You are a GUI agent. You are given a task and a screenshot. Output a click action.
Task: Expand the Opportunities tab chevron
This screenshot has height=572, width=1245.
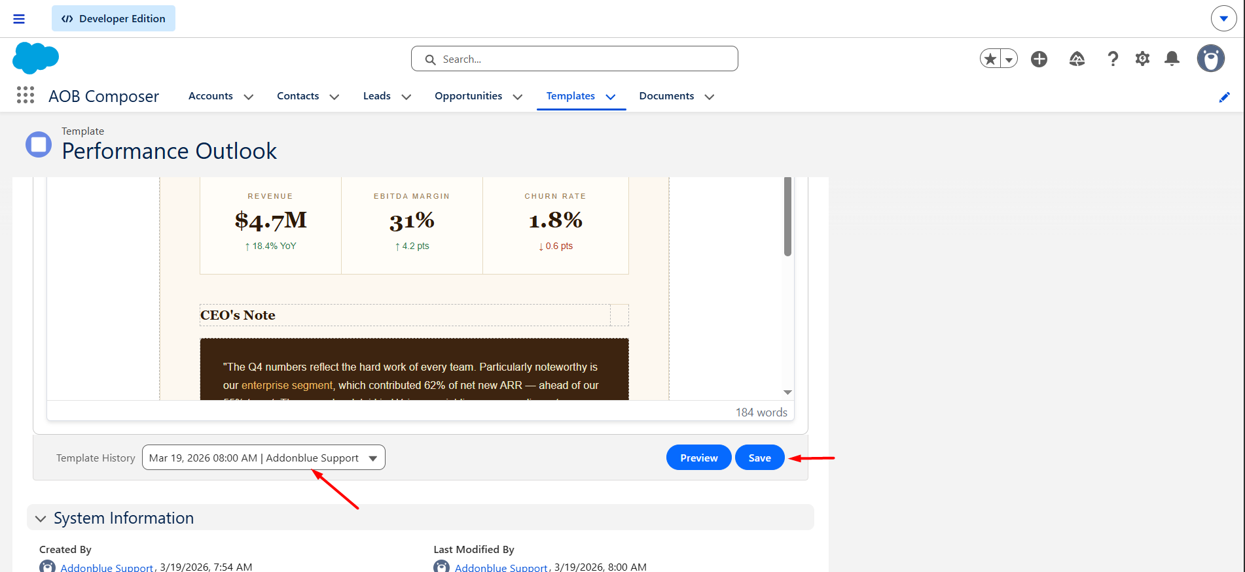(x=518, y=97)
